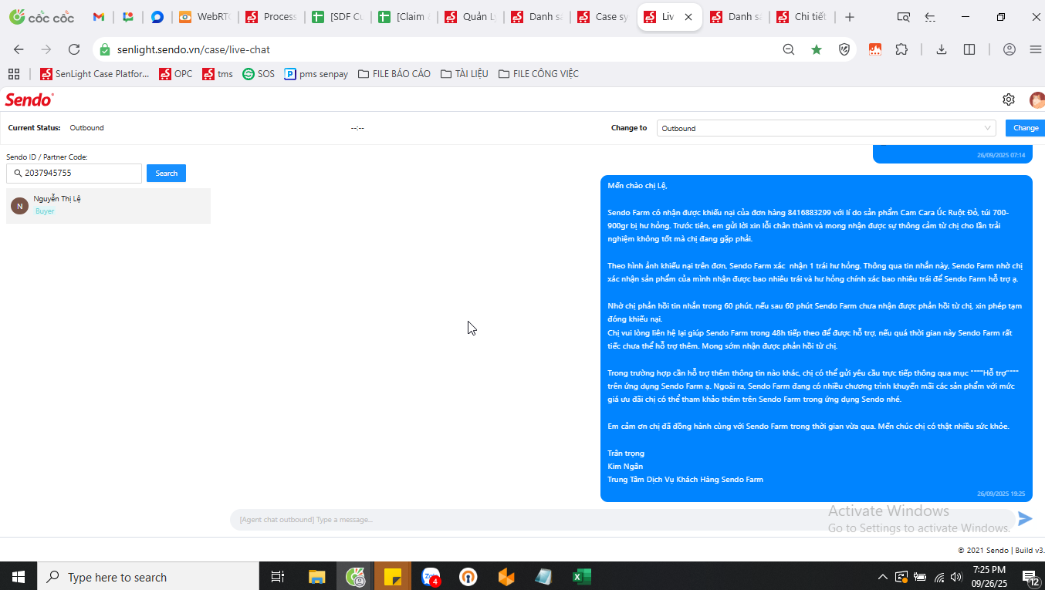Screen dimensions: 1045x590
Task: Click the Windows taskbar search box
Action: (148, 577)
